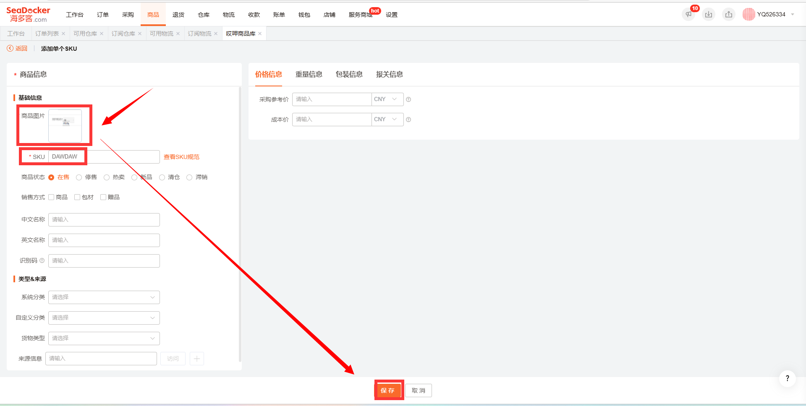Image resolution: width=806 pixels, height=406 pixels.
Task: Open the 退货 top menu
Action: [x=178, y=15]
